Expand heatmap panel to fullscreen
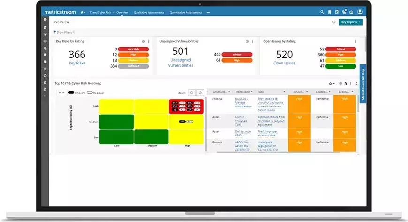Image resolution: width=408 pixels, height=222 pixels. click(355, 84)
